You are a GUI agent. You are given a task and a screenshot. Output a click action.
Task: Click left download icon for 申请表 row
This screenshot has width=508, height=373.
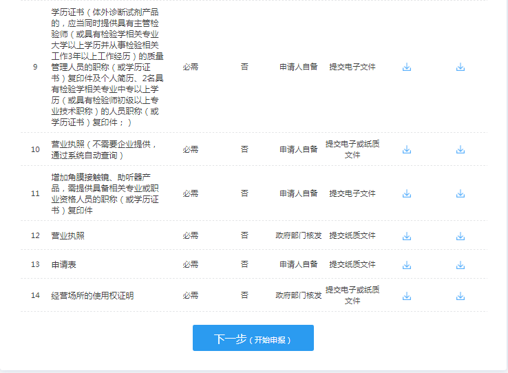[x=407, y=265]
